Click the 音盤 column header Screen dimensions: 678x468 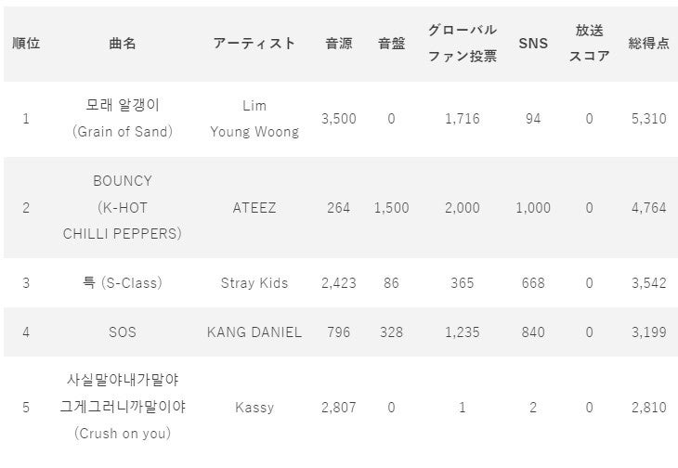391,44
